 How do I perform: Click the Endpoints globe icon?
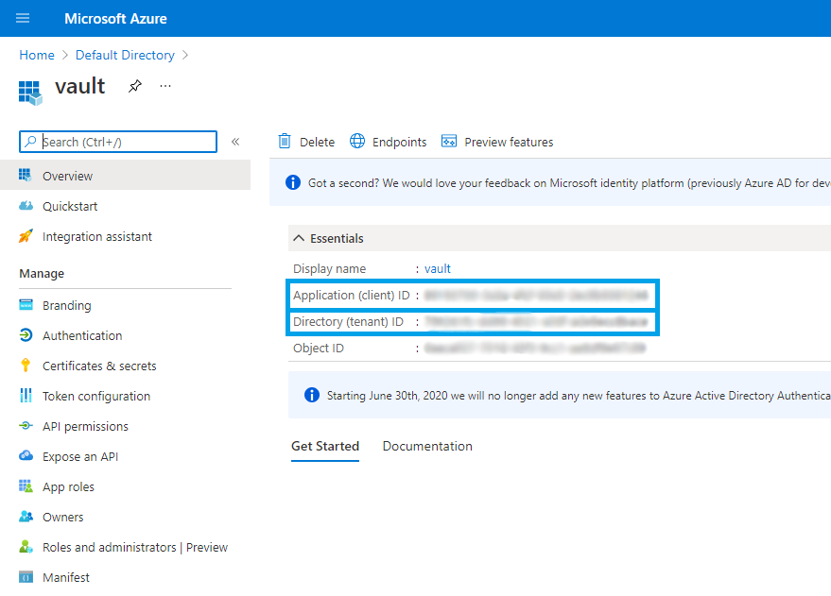click(357, 141)
